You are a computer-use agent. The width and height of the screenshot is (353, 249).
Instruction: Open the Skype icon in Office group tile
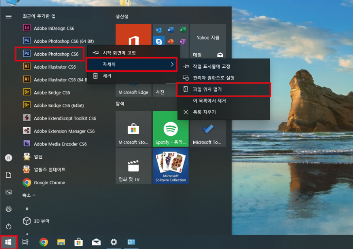(159, 41)
